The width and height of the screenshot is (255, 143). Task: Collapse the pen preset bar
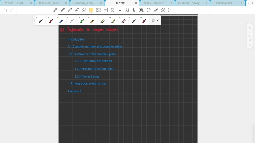pos(158,20)
